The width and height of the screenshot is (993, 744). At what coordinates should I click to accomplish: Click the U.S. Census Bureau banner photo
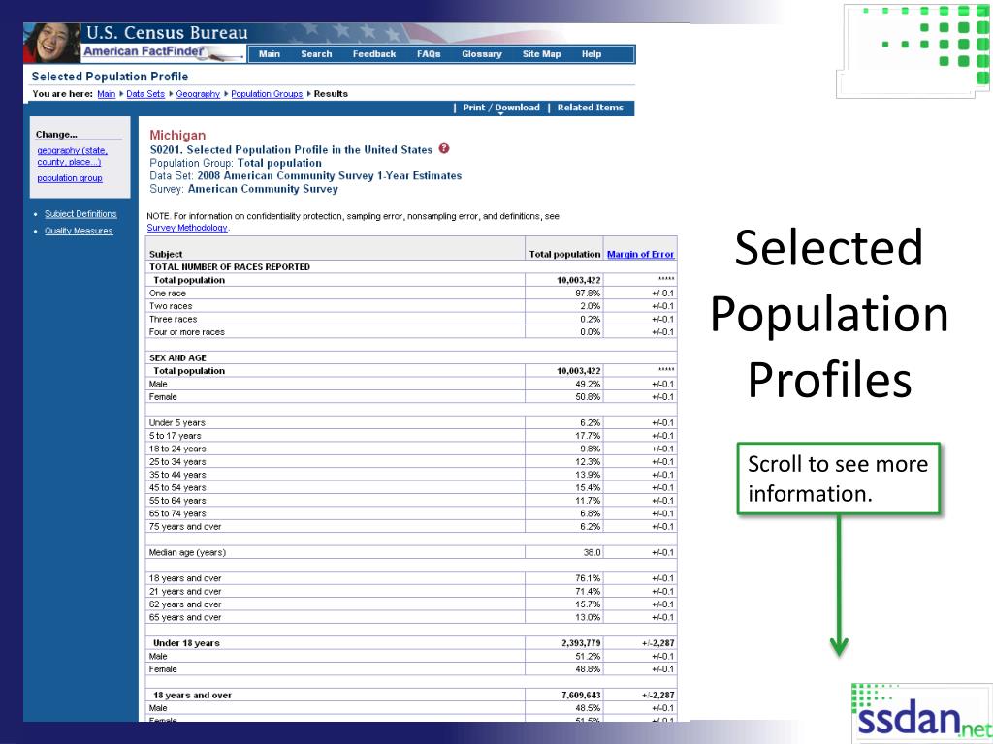52,43
